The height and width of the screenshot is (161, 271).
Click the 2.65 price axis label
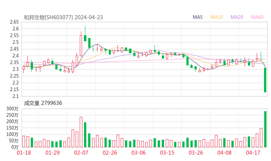(15, 22)
